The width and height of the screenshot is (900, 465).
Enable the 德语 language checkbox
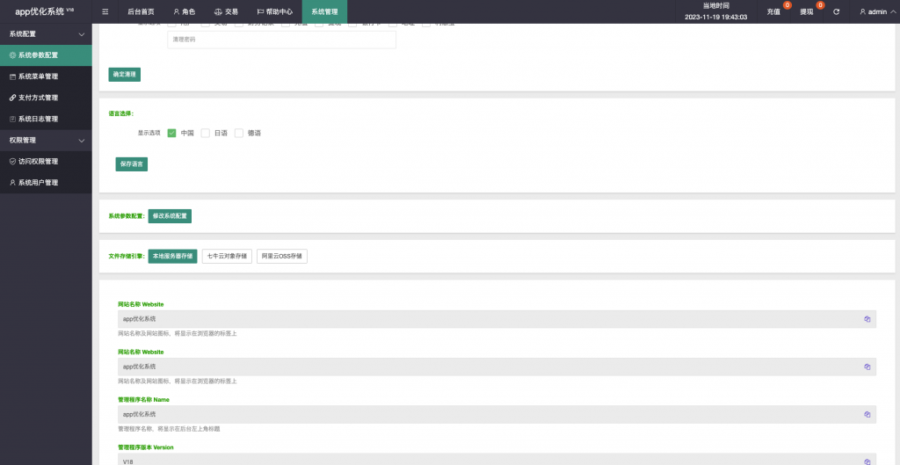pos(238,133)
